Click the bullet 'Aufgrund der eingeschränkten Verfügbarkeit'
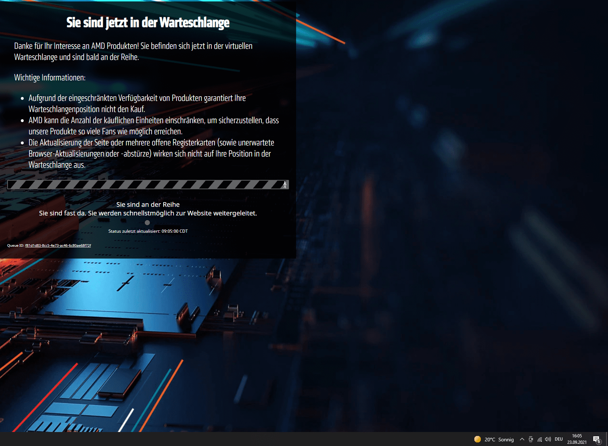This screenshot has width=608, height=446. (137, 103)
